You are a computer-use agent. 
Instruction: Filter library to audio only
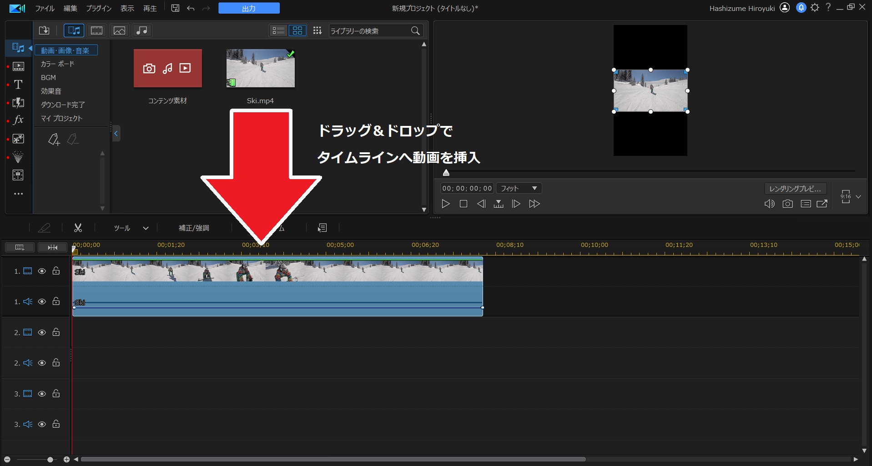[142, 30]
